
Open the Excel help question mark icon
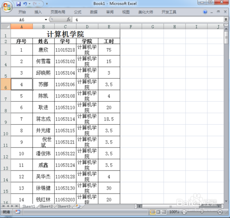(205, 12)
